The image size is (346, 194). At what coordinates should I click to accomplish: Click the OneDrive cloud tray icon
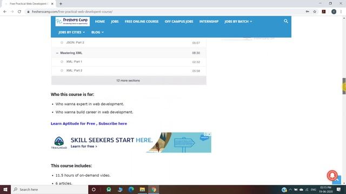[301, 190]
